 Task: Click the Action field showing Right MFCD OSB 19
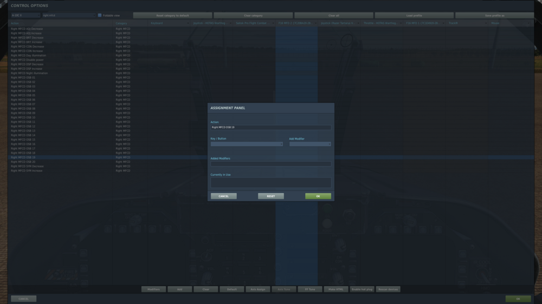(x=270, y=127)
